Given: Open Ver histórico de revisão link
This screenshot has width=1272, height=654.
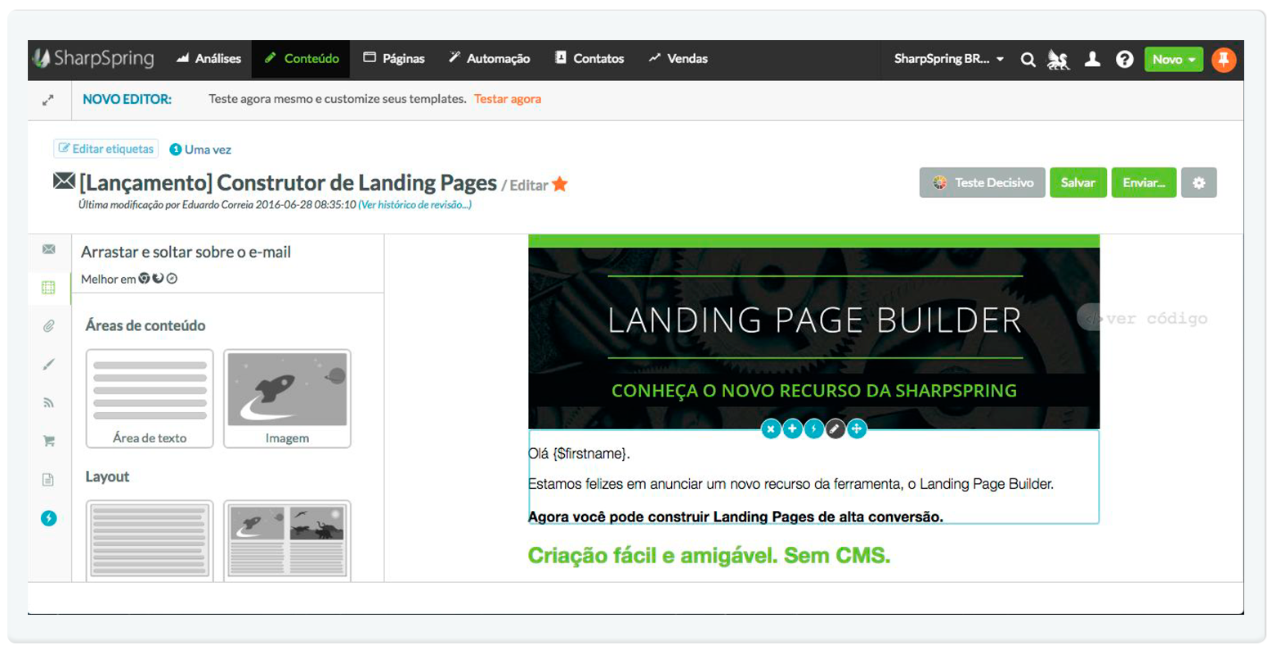Looking at the screenshot, I should pyautogui.click(x=415, y=204).
